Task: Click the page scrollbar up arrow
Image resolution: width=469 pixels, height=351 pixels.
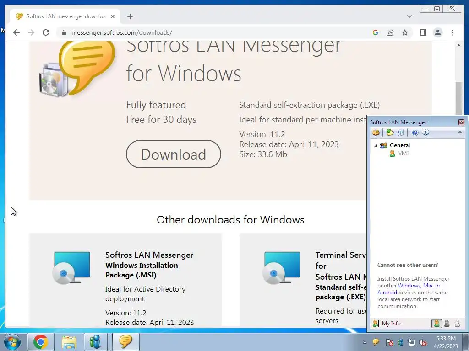Action: pyautogui.click(x=458, y=45)
